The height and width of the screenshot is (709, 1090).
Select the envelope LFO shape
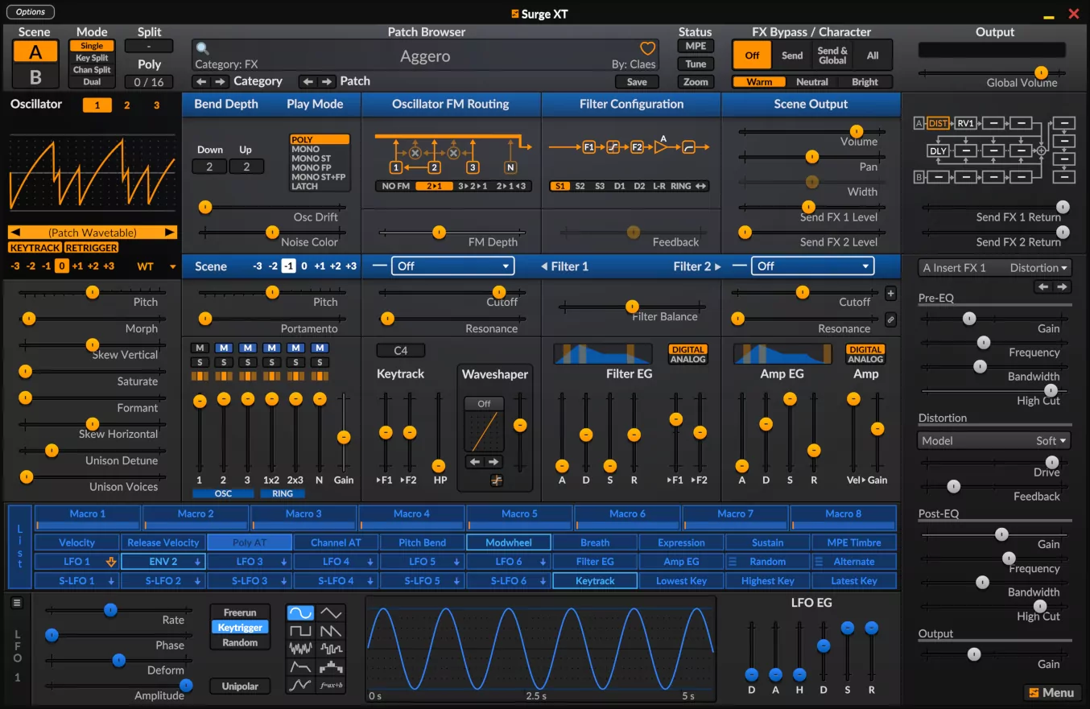point(301,667)
